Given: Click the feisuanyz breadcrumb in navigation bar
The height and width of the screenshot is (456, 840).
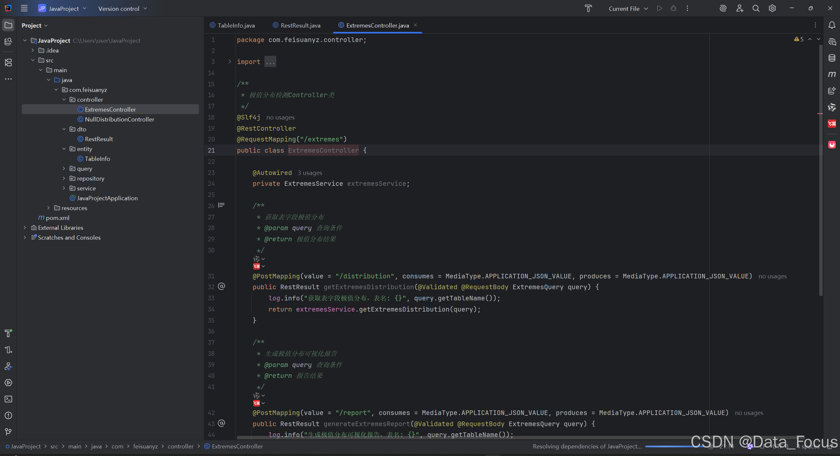Looking at the screenshot, I should pyautogui.click(x=145, y=446).
